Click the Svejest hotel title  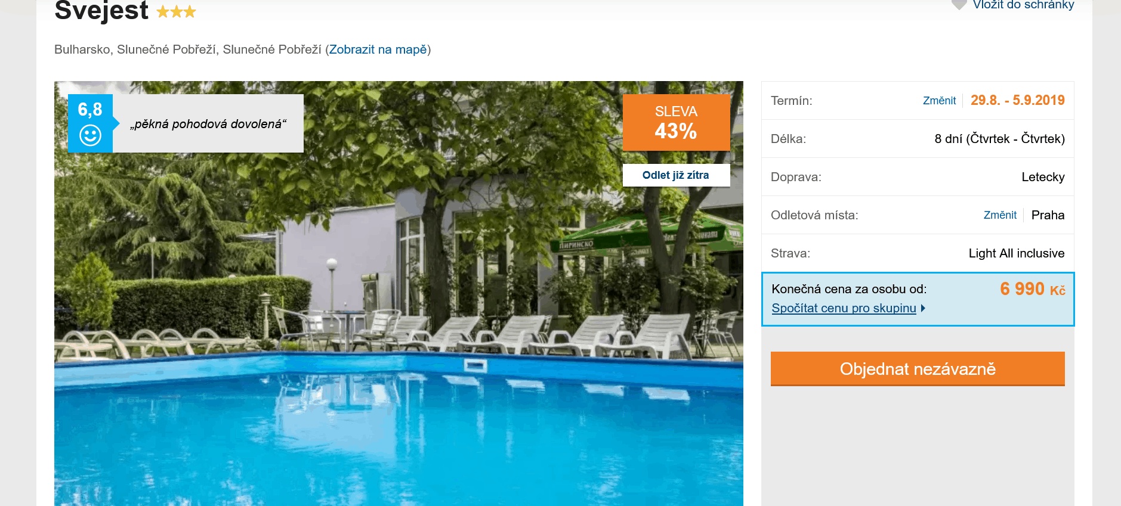(101, 10)
